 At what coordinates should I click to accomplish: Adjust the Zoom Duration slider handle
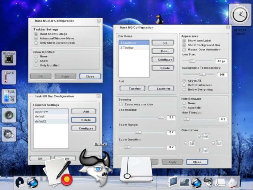[127, 147]
